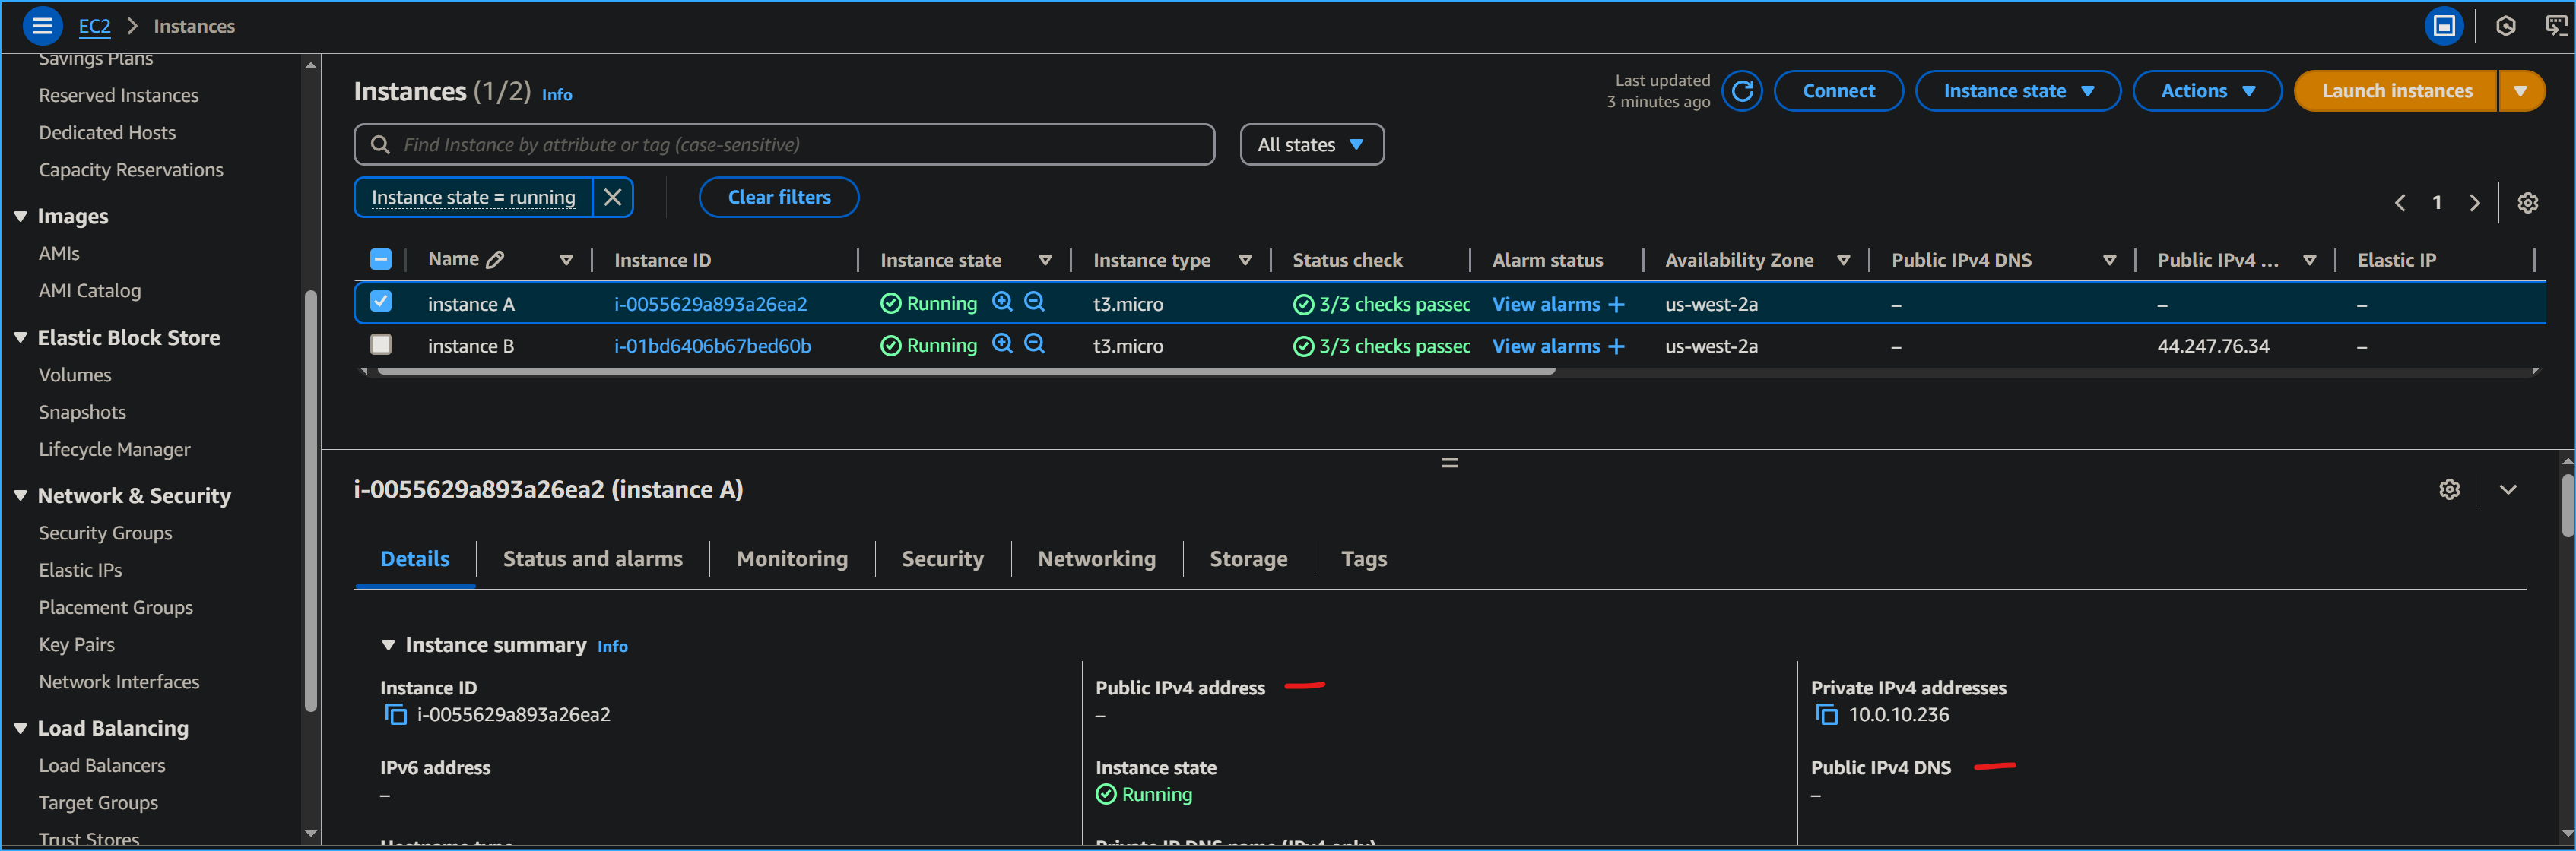The image size is (2576, 851).
Task: Collapse the Instance summary section
Action: 389,644
